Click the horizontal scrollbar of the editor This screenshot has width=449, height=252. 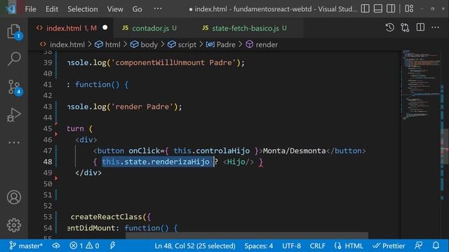click(247, 236)
